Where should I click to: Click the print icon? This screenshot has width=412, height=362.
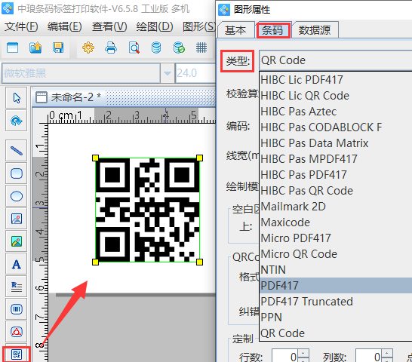111,48
